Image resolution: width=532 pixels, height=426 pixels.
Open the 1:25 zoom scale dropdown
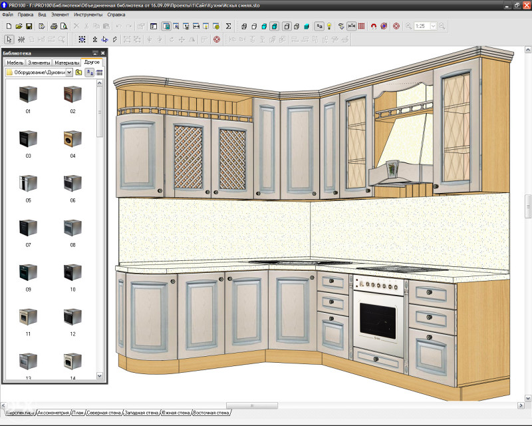click(433, 27)
